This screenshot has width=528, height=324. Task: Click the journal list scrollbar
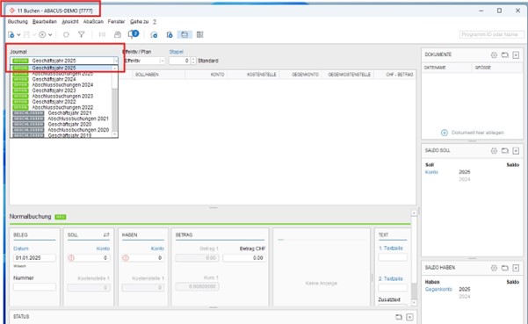pyautogui.click(x=115, y=101)
